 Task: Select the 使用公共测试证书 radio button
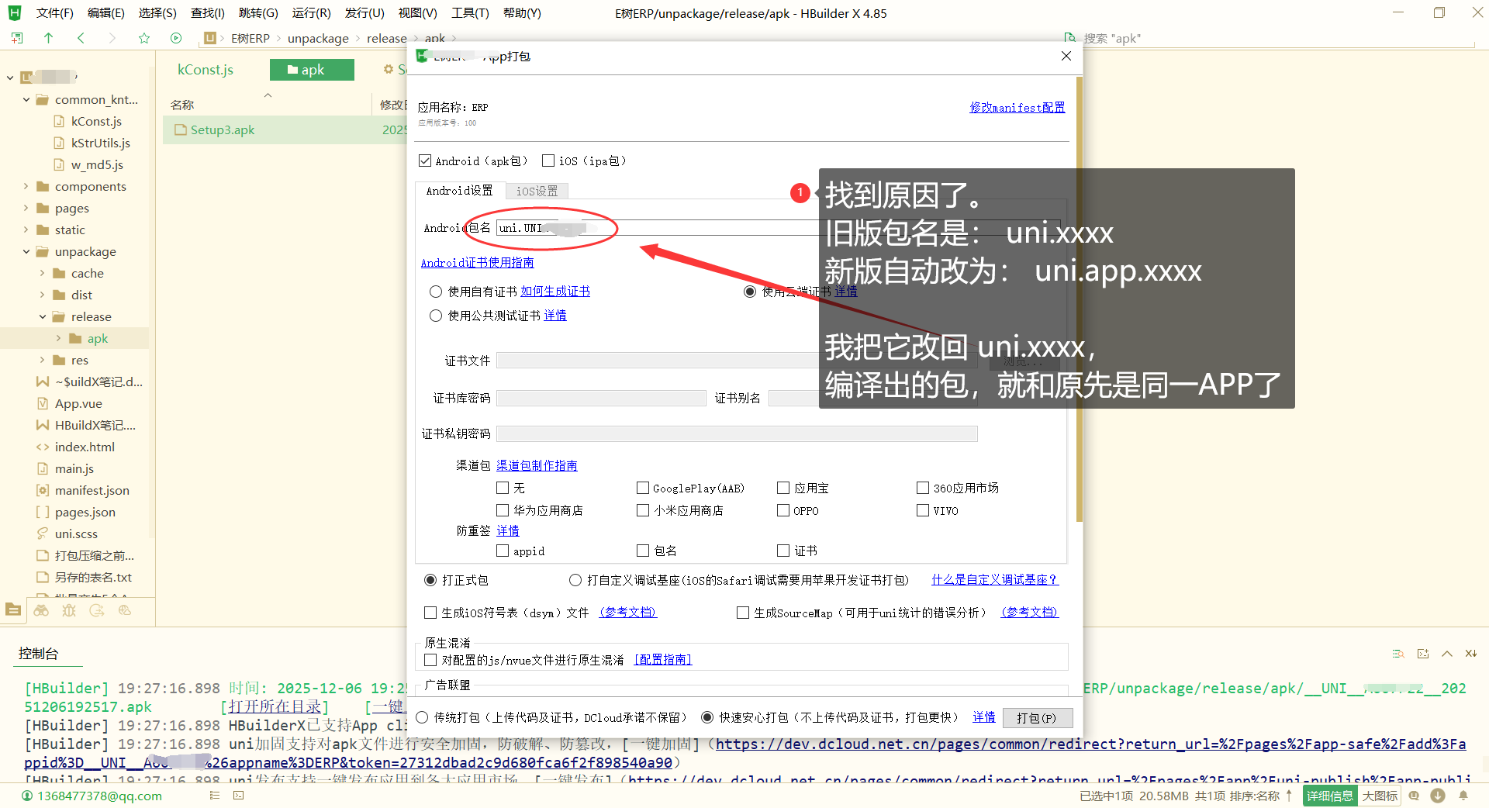(x=436, y=316)
